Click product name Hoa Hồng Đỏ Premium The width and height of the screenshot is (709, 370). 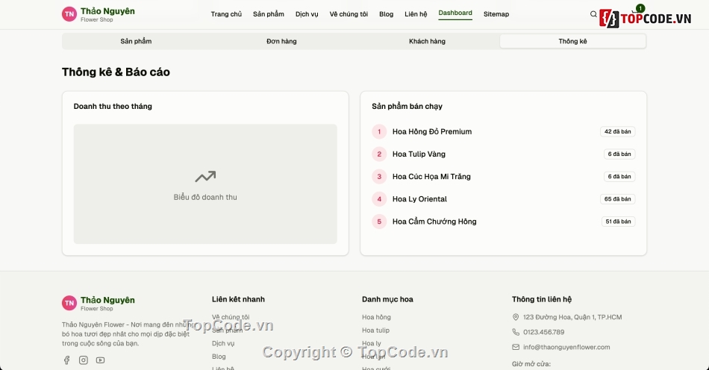point(432,131)
